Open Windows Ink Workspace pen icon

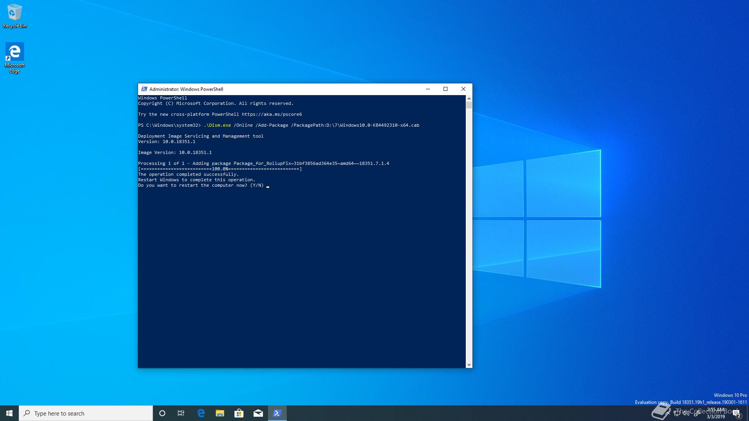tap(697, 413)
